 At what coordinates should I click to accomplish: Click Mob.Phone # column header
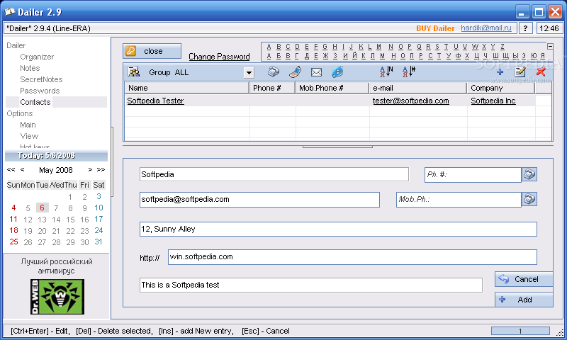(332, 88)
